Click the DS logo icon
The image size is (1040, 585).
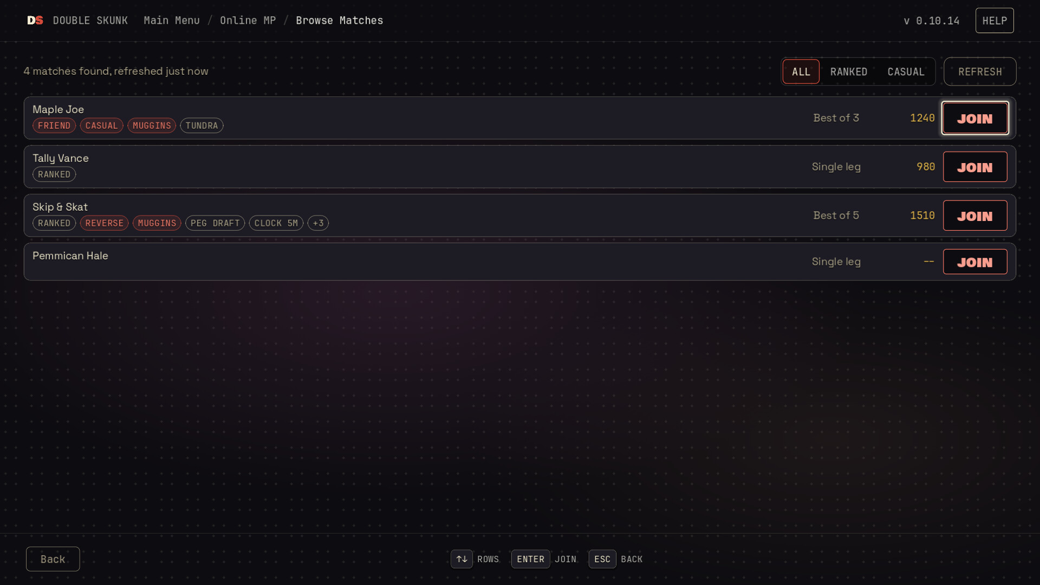click(x=35, y=21)
